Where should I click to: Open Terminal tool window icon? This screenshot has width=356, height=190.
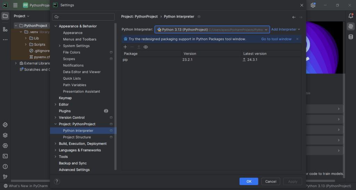coord(5,156)
